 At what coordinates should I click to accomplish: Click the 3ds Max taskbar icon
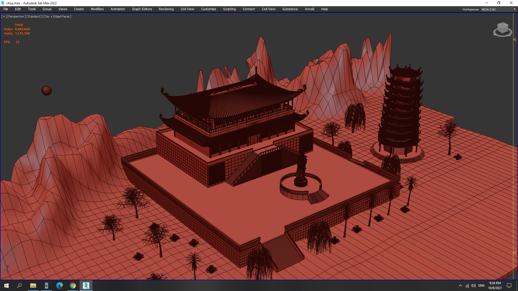(x=86, y=286)
